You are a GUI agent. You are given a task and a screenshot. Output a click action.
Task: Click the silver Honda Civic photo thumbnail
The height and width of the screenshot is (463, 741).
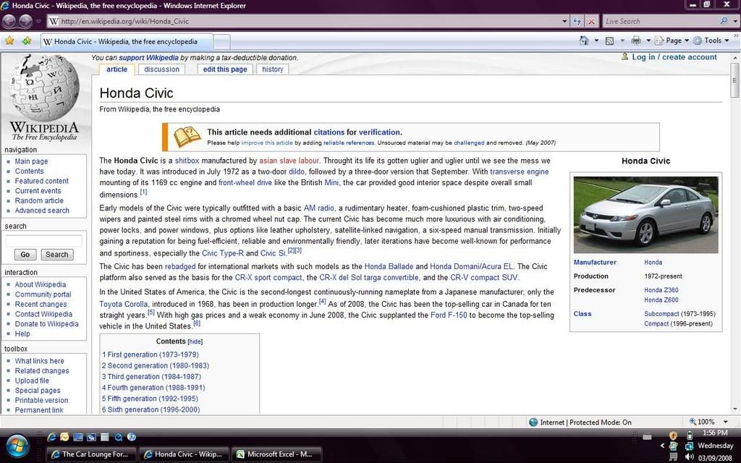(645, 214)
